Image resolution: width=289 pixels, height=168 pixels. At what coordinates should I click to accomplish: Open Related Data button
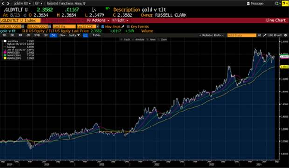[x=211, y=35]
